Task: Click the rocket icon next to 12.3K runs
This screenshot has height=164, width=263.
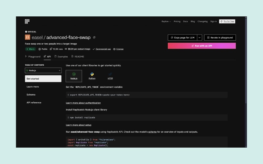Action: coord(51,49)
